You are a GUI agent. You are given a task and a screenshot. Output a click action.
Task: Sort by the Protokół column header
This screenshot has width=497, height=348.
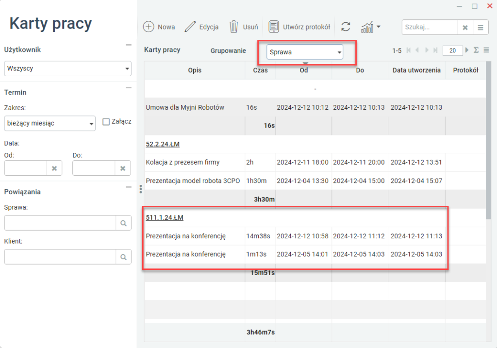point(465,70)
